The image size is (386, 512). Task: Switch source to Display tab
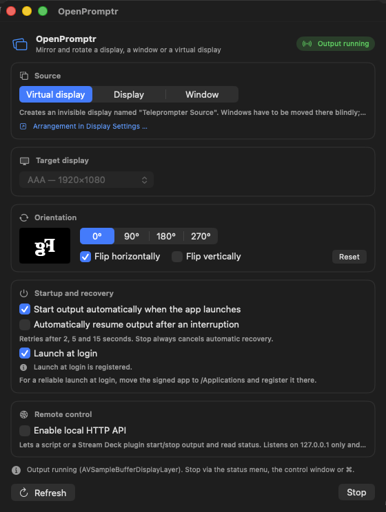129,94
